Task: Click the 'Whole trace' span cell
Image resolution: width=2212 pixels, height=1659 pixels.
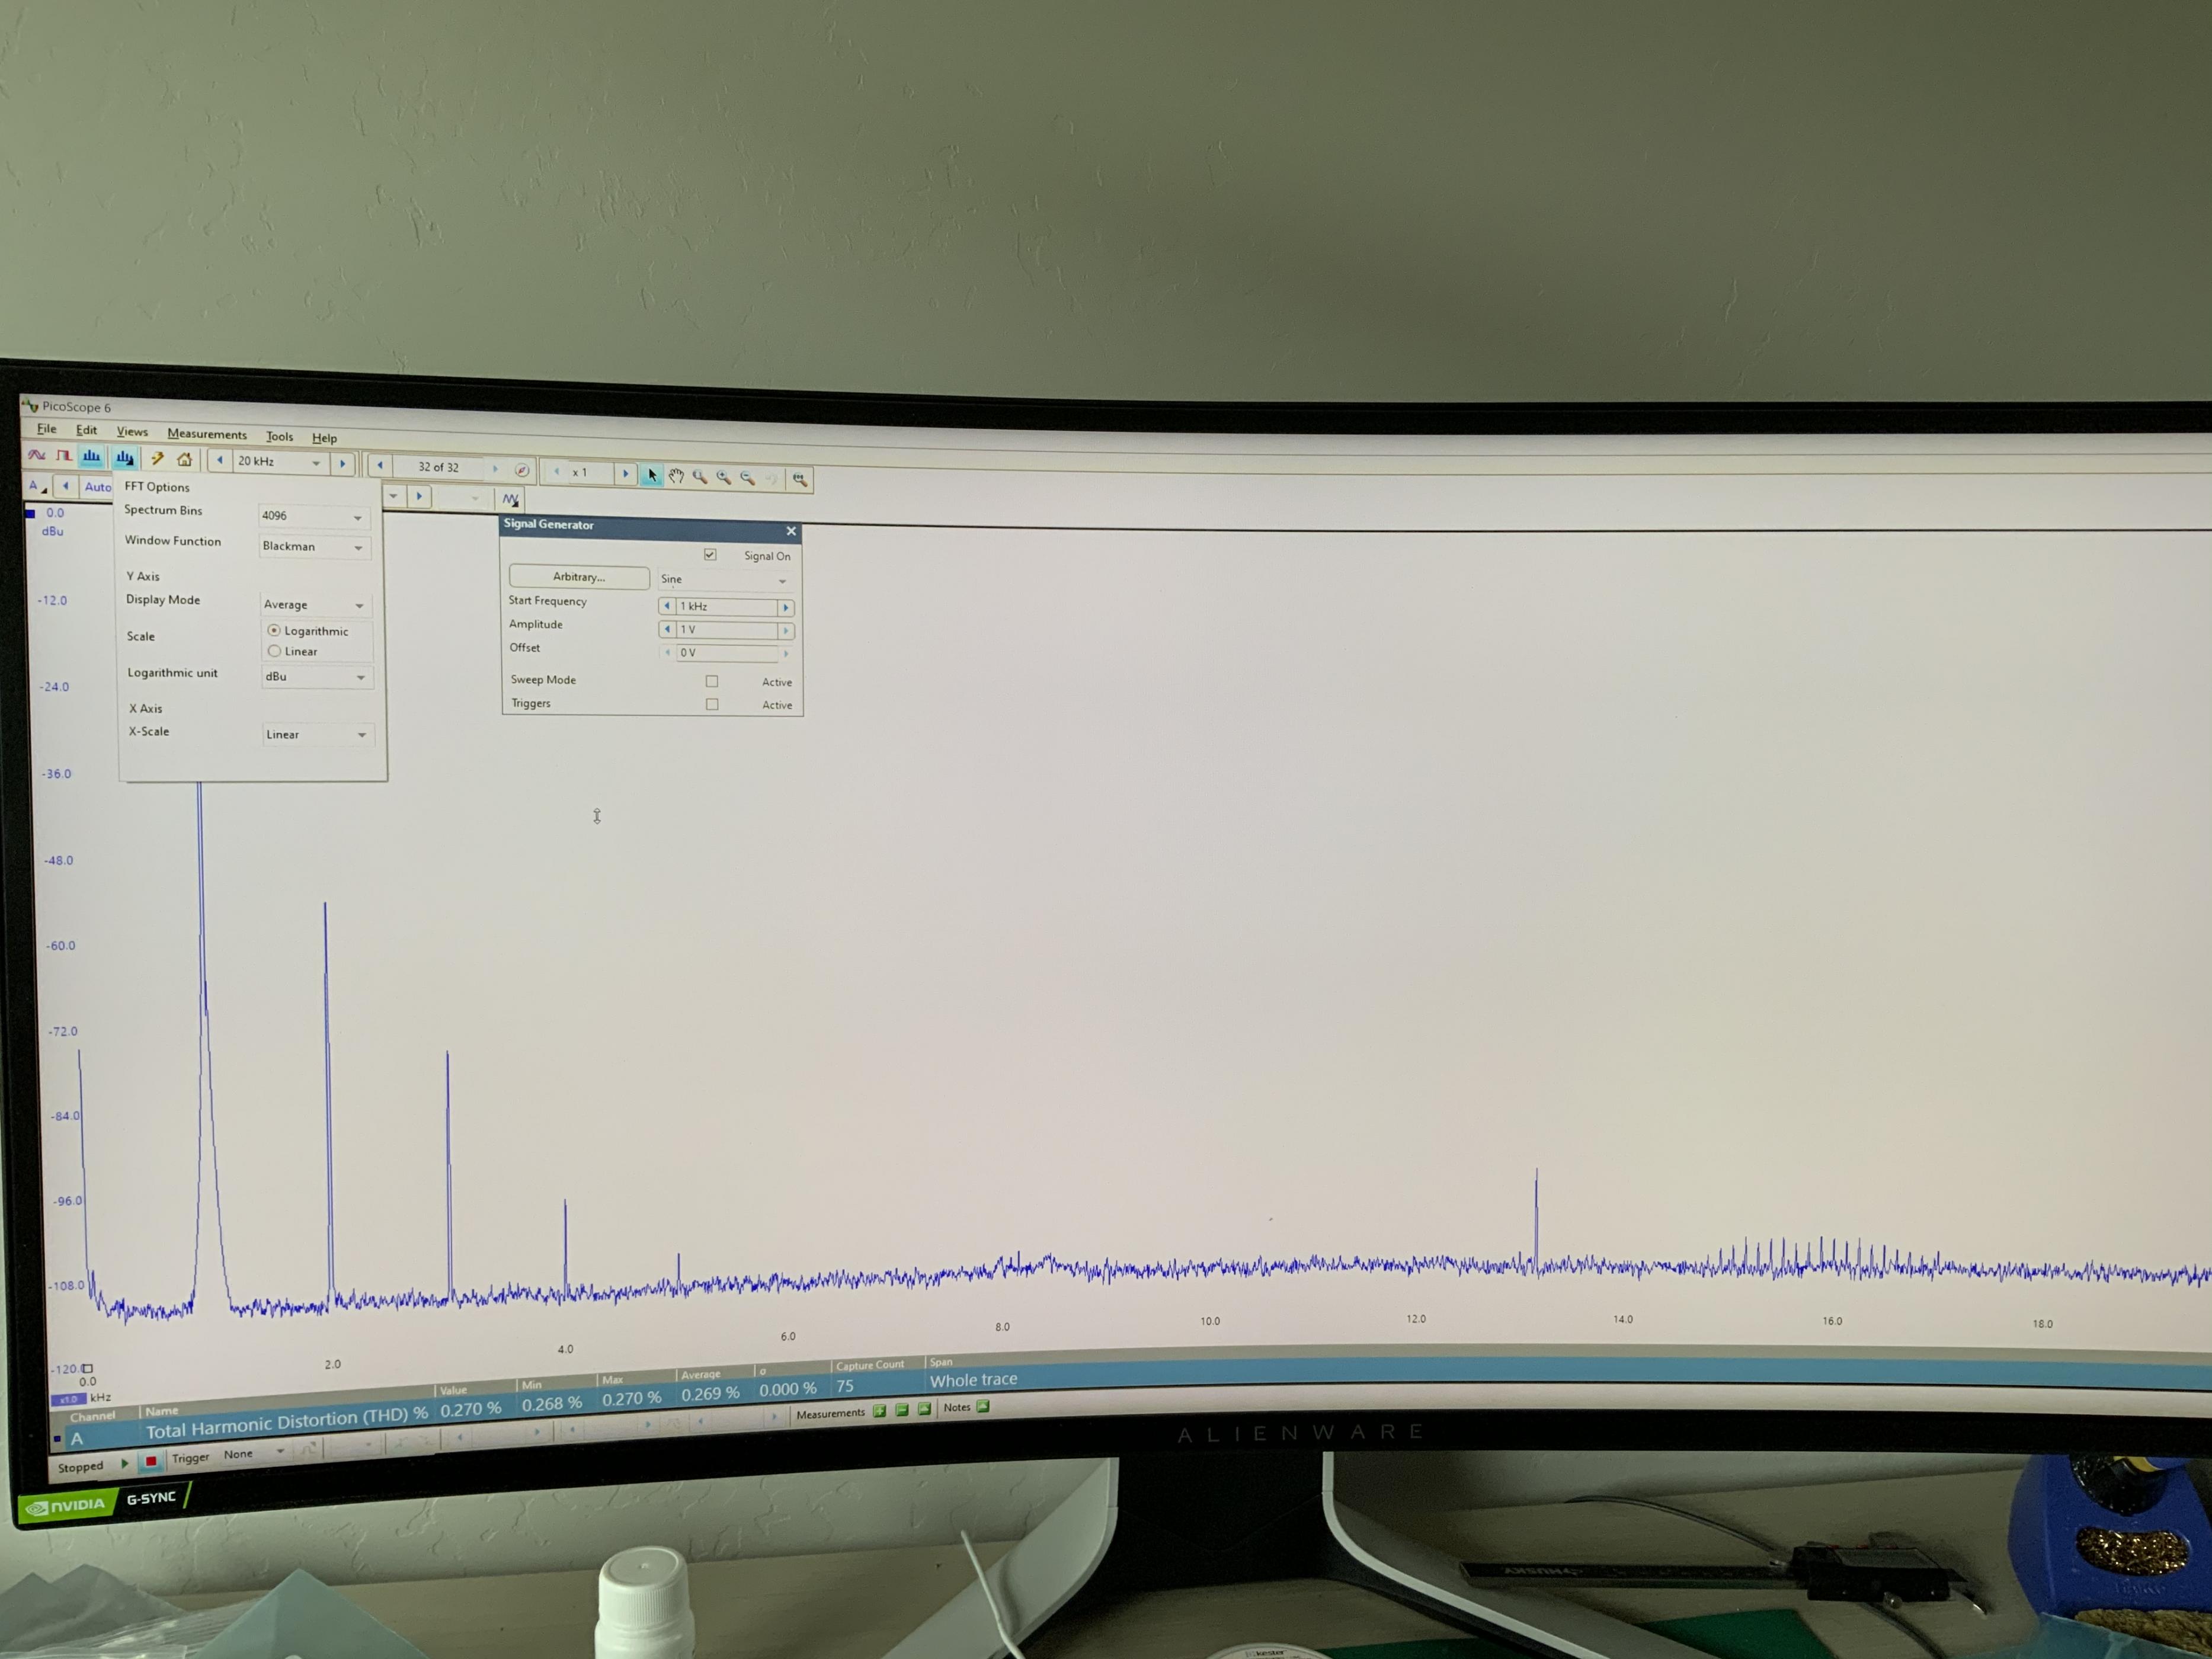Action: [x=973, y=1380]
